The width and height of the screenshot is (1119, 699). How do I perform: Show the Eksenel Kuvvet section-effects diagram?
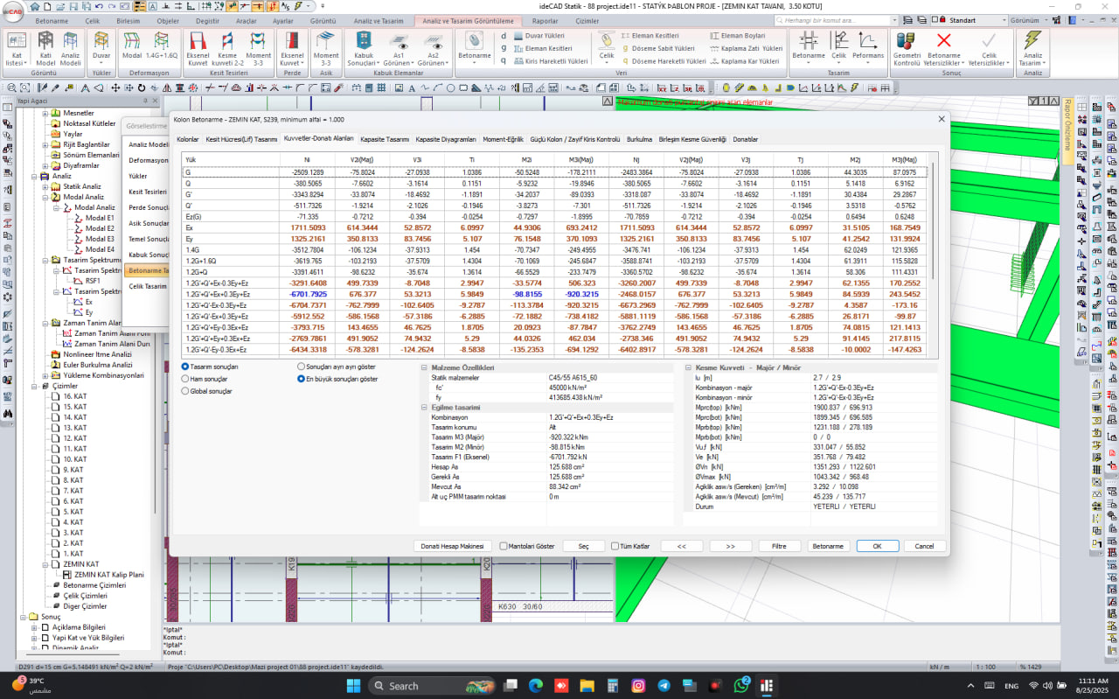(x=198, y=49)
